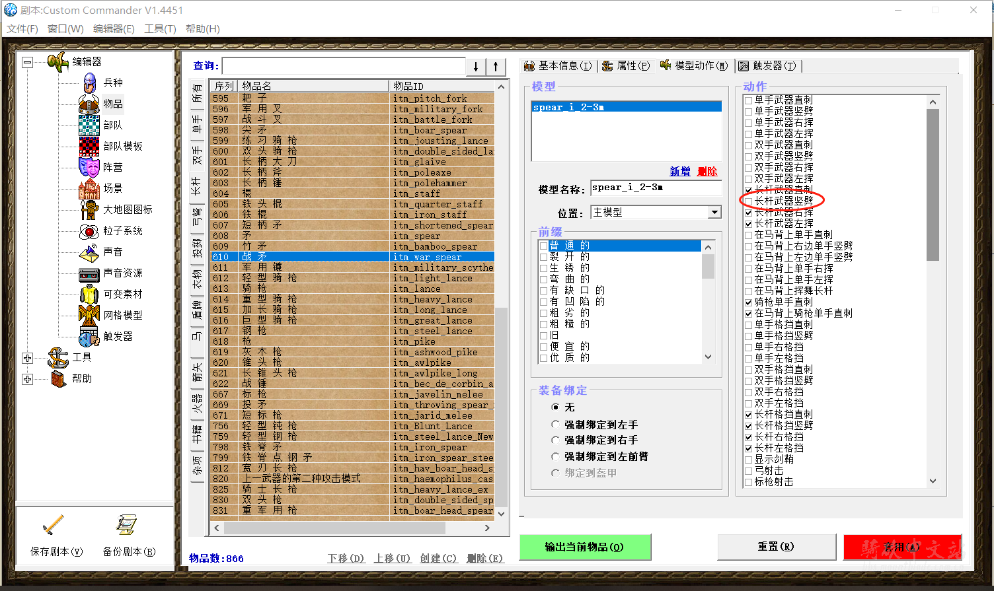Open the 阵营 masks icon

pyautogui.click(x=89, y=167)
